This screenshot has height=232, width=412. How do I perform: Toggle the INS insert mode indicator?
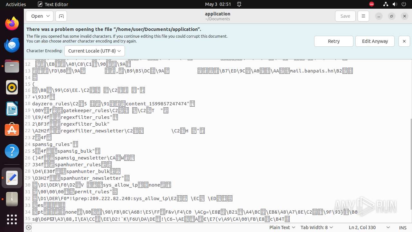pyautogui.click(x=403, y=227)
